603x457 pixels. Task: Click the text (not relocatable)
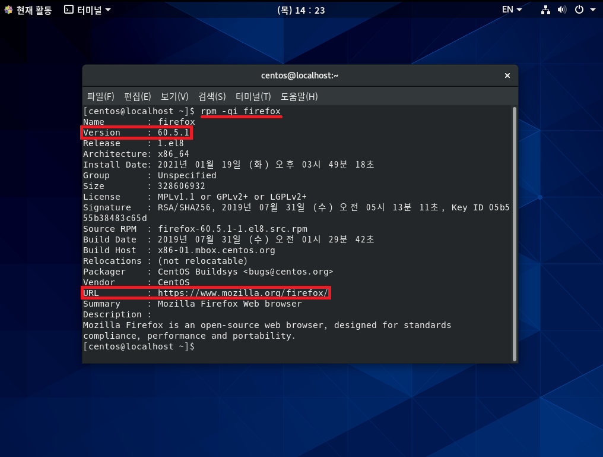tap(202, 261)
